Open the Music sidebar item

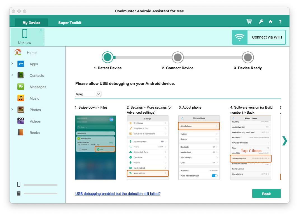pyautogui.click(x=34, y=98)
